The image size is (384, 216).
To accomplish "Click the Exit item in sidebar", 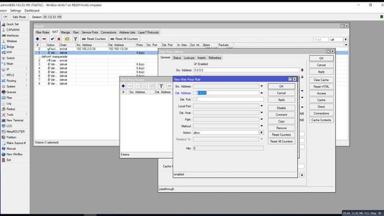I will pos(8,160).
